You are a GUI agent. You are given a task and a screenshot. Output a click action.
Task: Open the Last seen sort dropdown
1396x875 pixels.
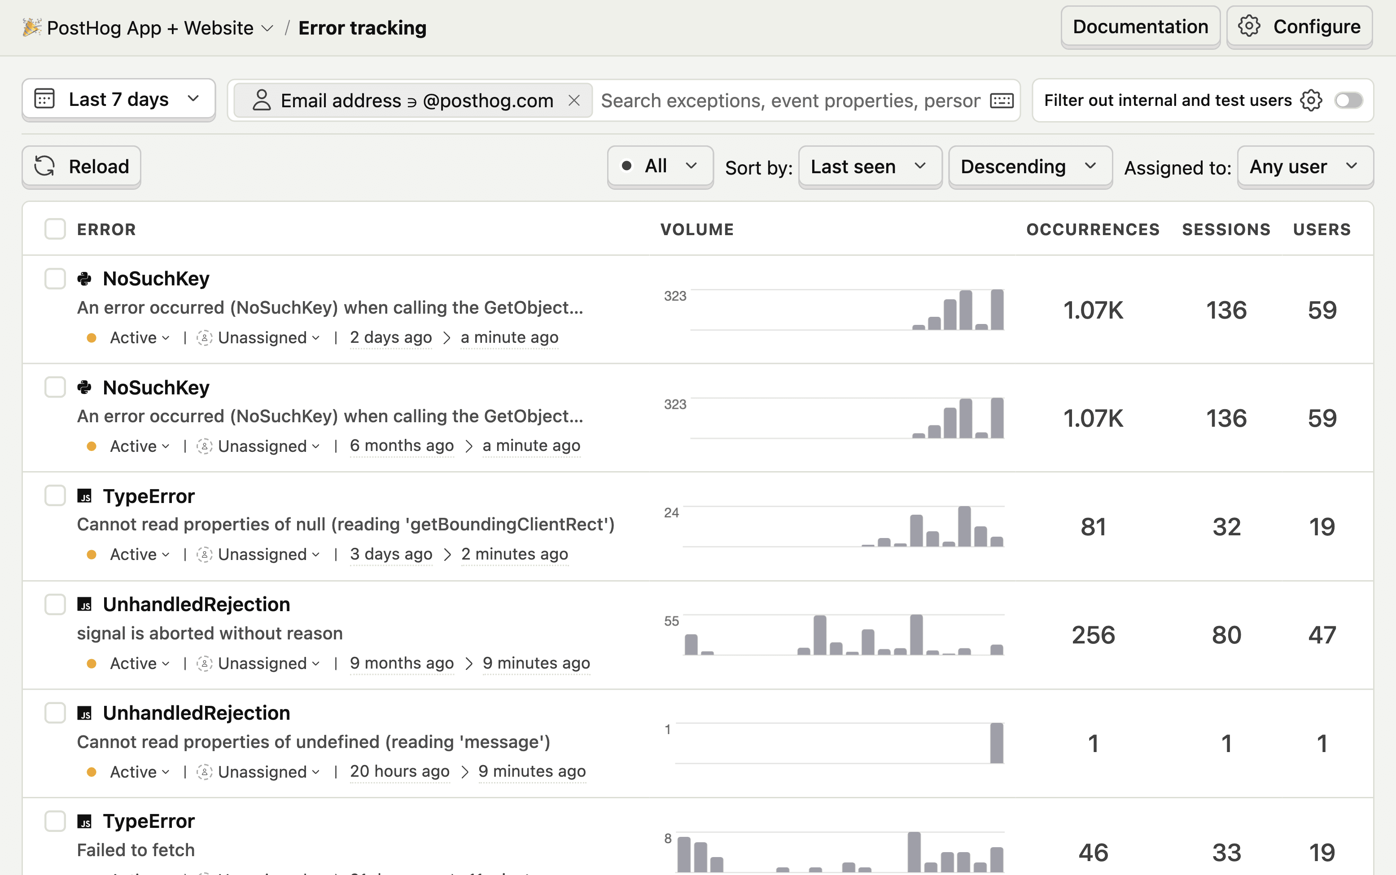tap(870, 166)
